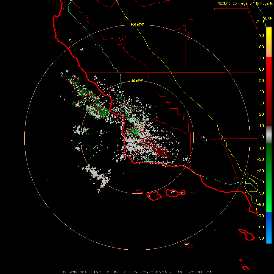Select the -10 value on velocity scale
274x274 pixels.
click(260, 148)
